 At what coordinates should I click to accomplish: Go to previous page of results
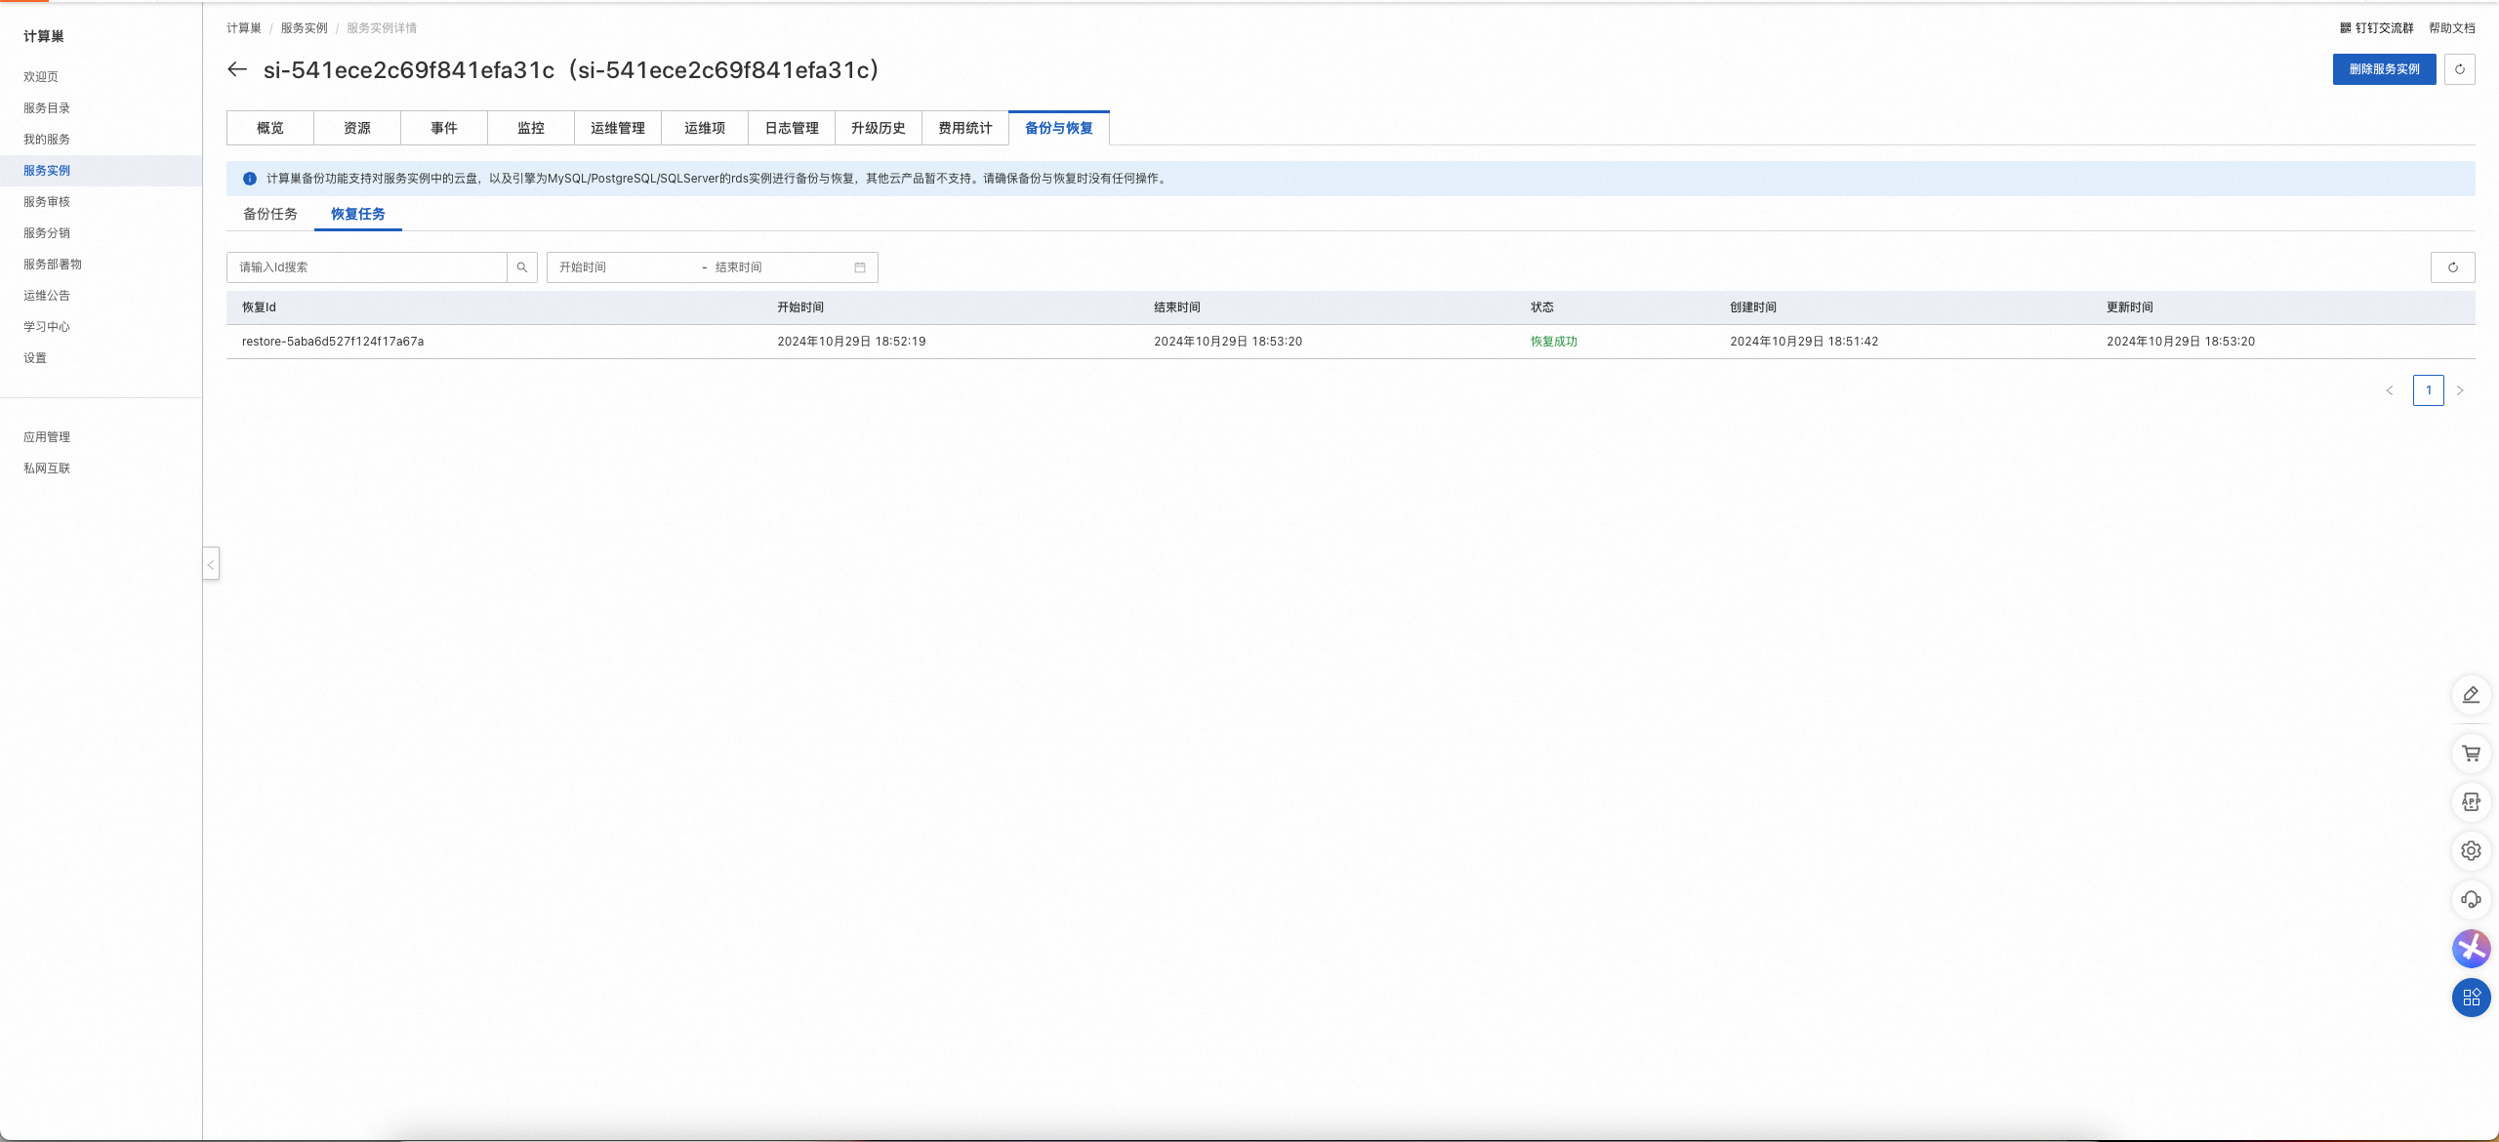click(2390, 390)
